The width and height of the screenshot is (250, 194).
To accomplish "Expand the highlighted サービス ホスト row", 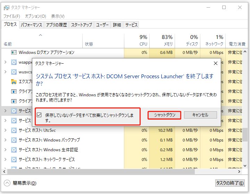I will tap(6, 111).
